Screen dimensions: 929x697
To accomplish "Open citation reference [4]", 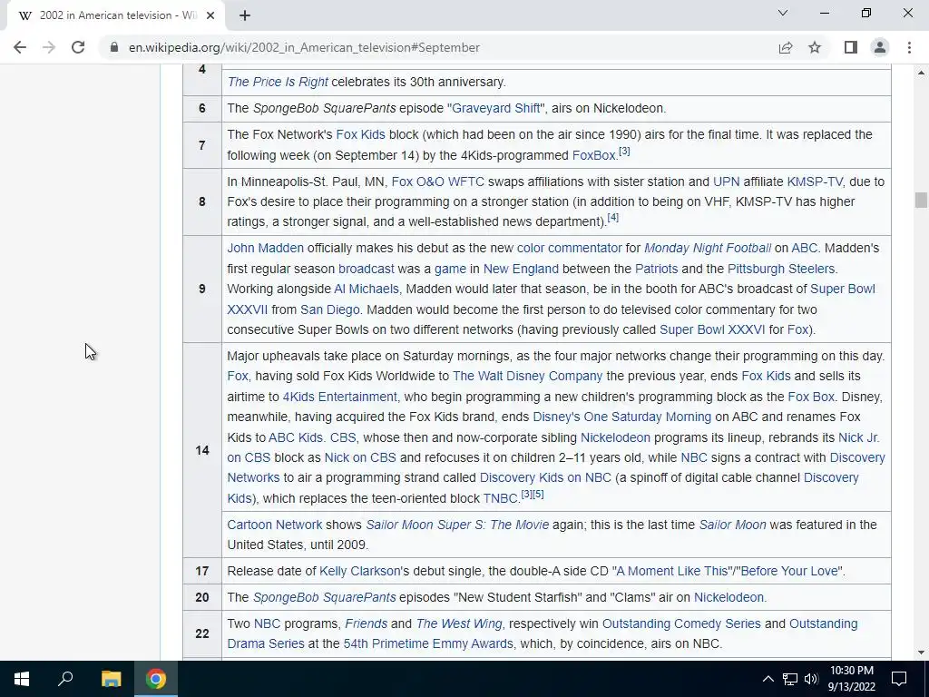I will click(613, 218).
